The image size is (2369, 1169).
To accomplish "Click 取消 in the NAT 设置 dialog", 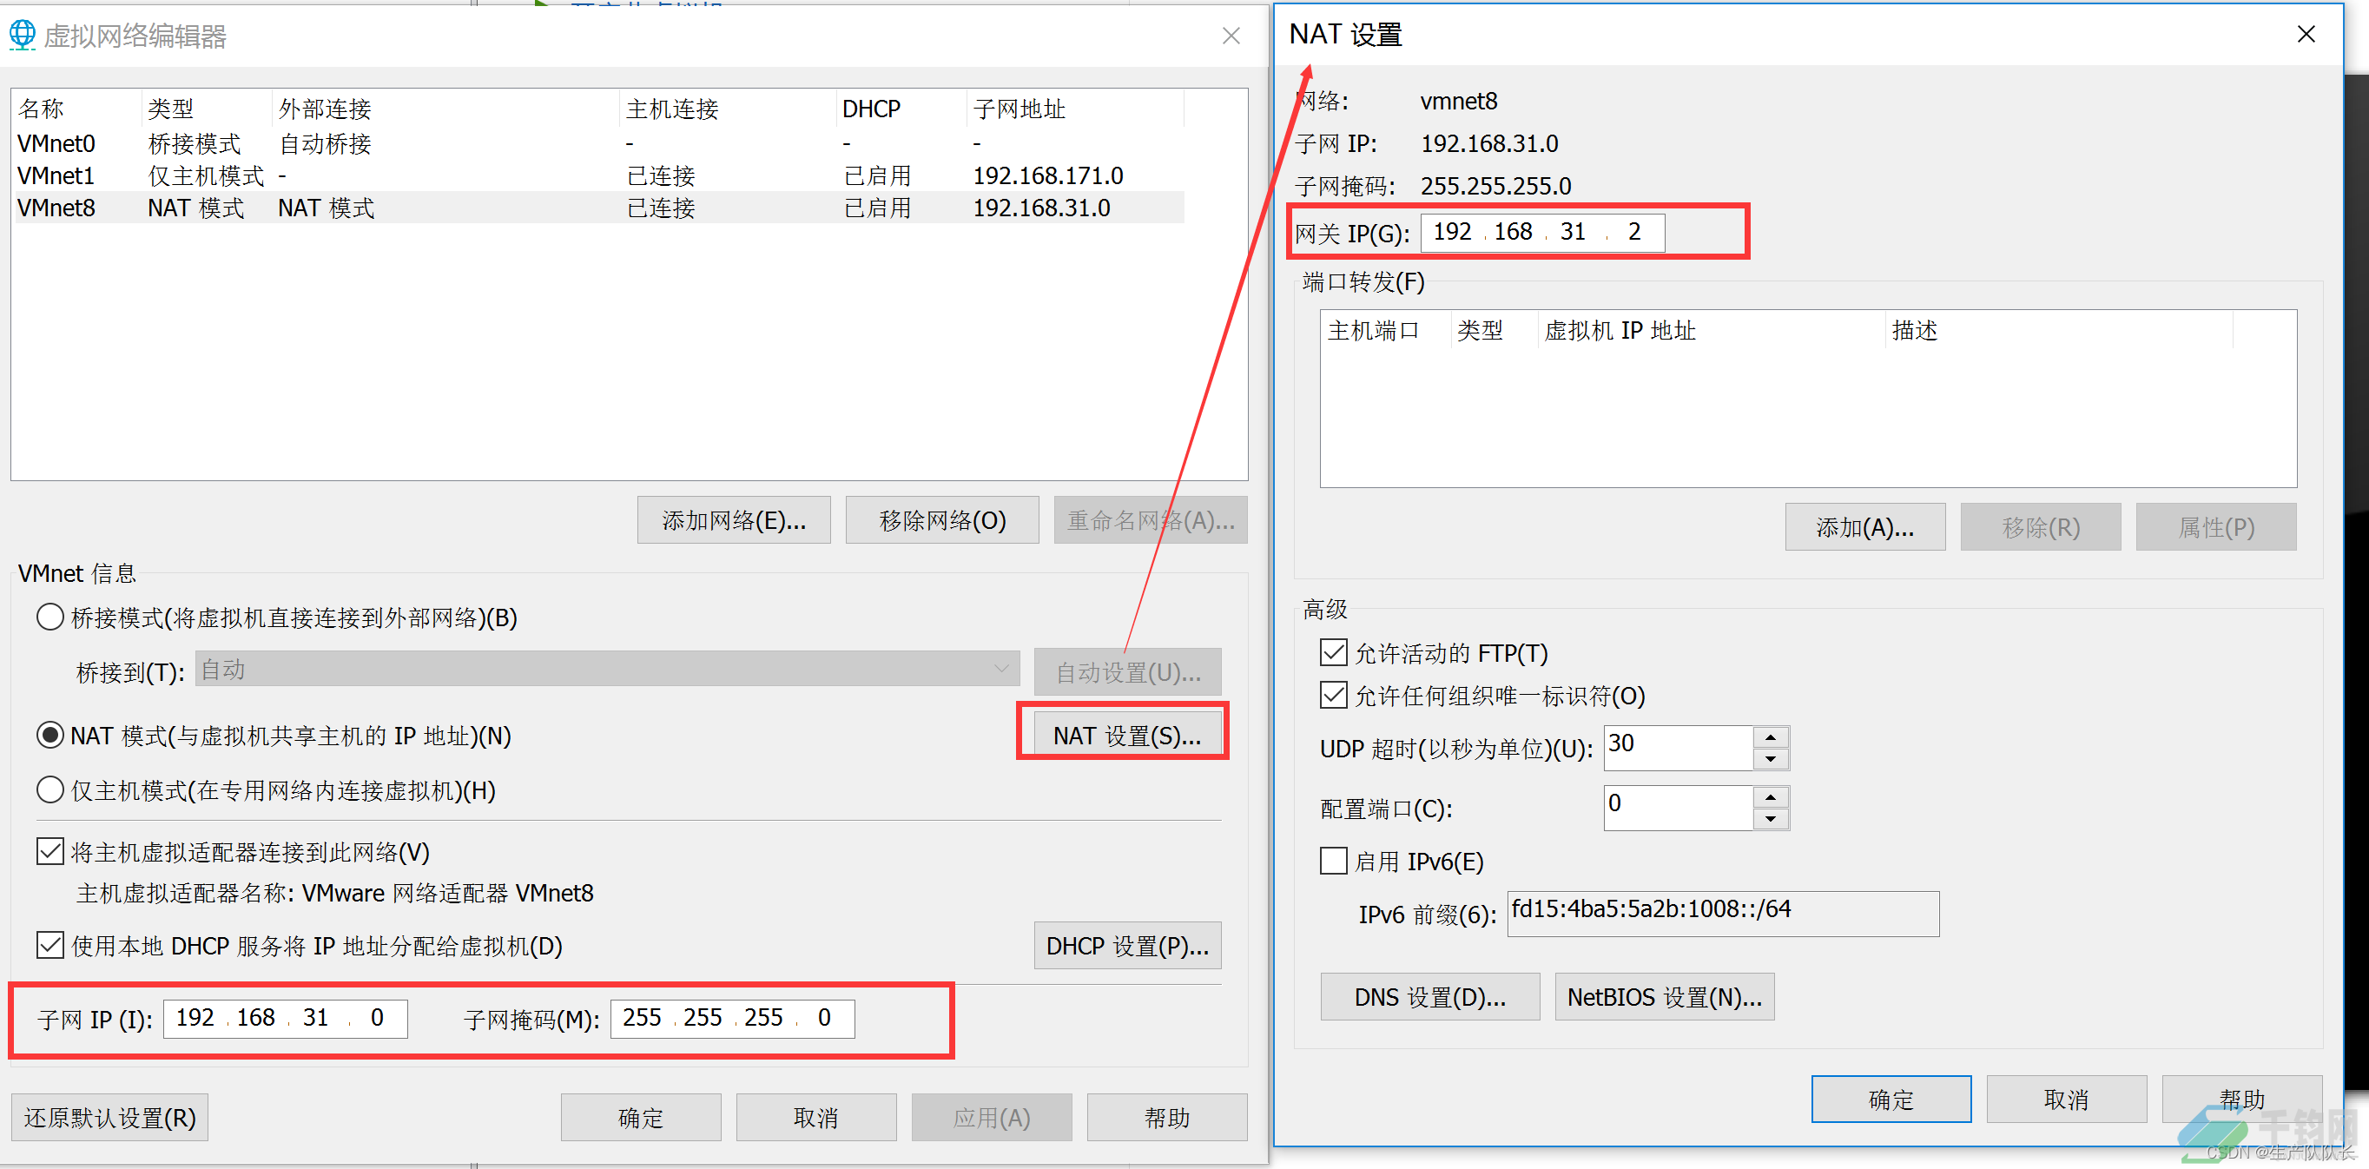I will (x=2067, y=1100).
